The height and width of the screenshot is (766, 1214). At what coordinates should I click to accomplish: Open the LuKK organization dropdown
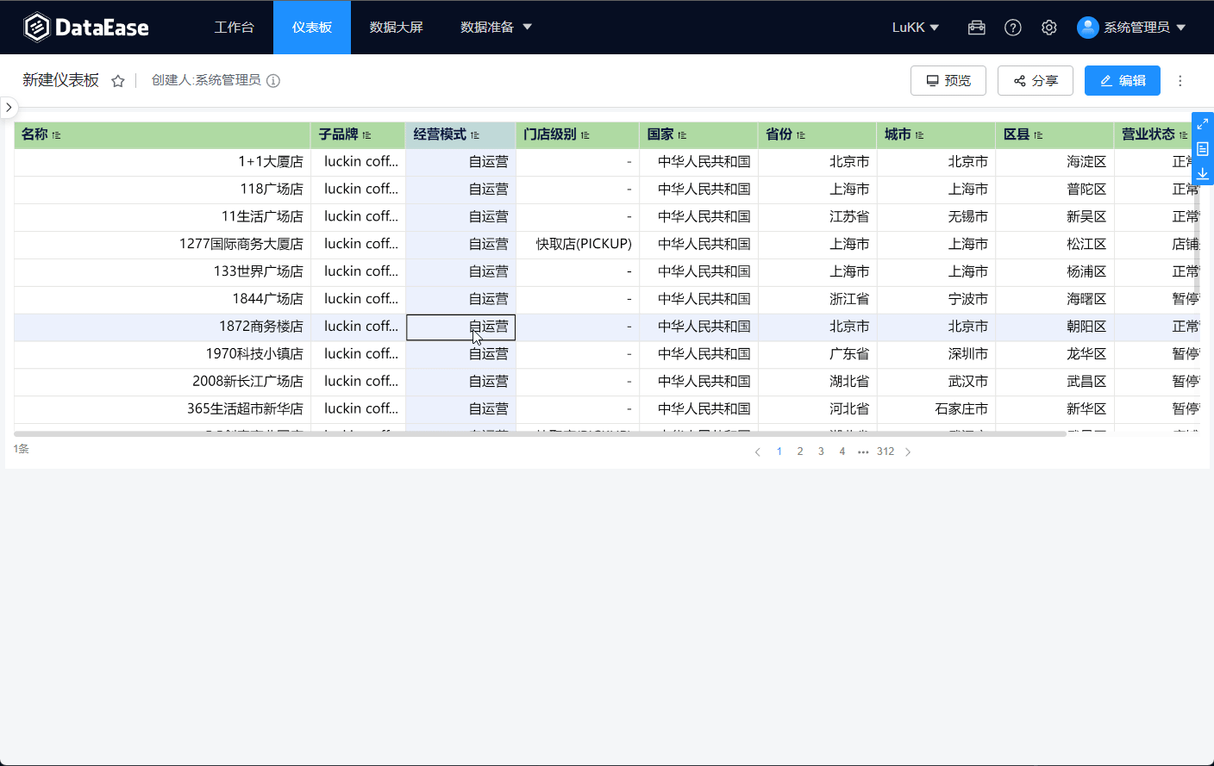pos(915,27)
